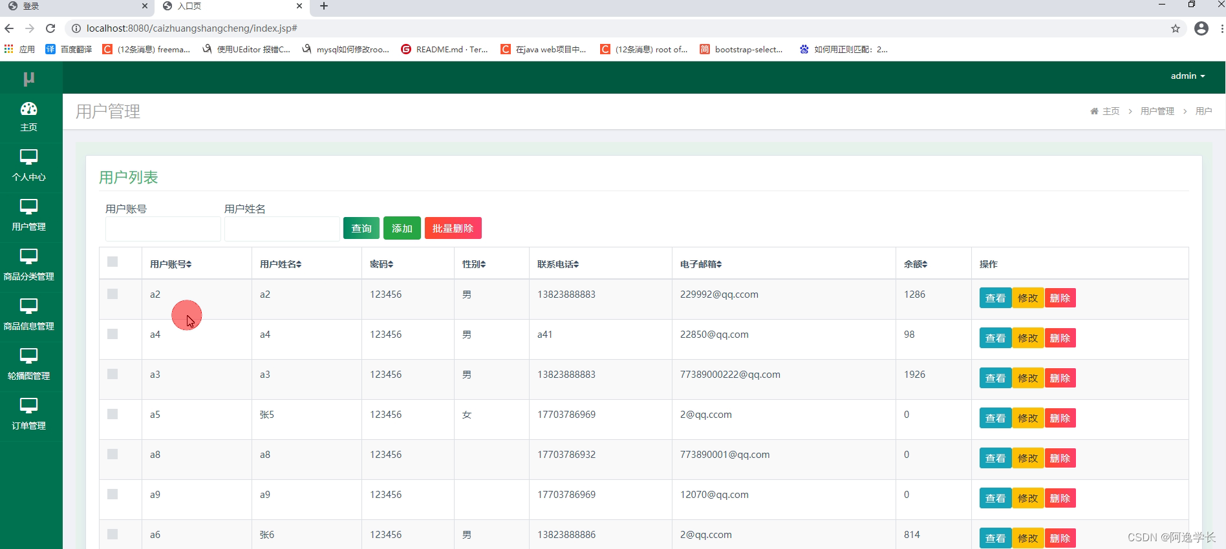
Task: Open the 主页 dashboard icon in sidebar
Action: 29,109
